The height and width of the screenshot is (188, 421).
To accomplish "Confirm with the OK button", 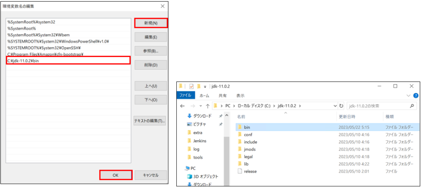I will [x=116, y=175].
